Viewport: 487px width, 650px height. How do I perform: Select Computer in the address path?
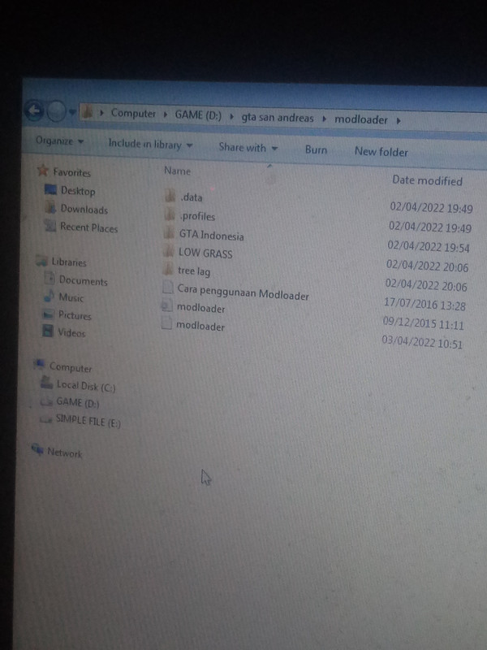[133, 114]
